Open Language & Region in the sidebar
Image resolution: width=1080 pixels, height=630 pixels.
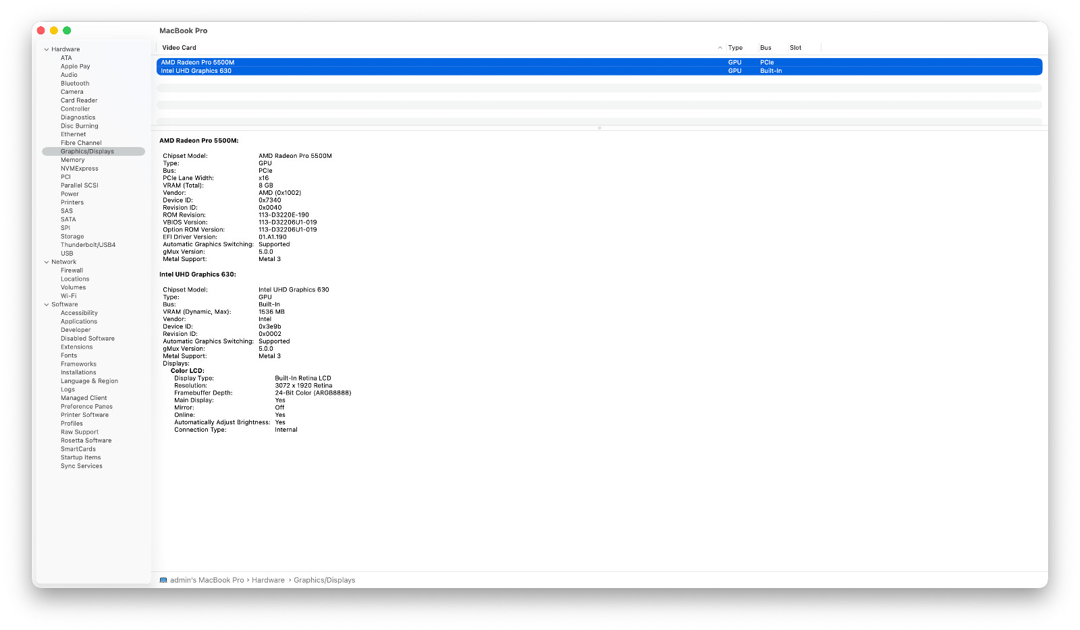(89, 381)
